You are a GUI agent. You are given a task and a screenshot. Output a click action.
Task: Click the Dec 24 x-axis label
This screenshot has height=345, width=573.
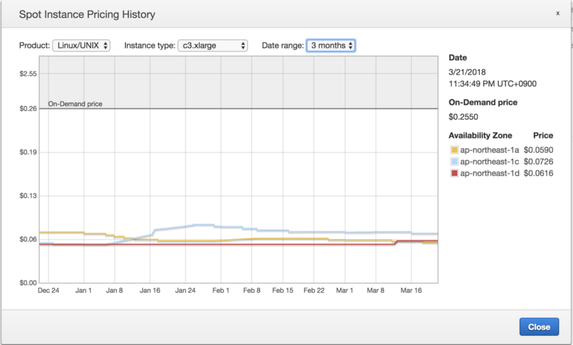click(48, 290)
